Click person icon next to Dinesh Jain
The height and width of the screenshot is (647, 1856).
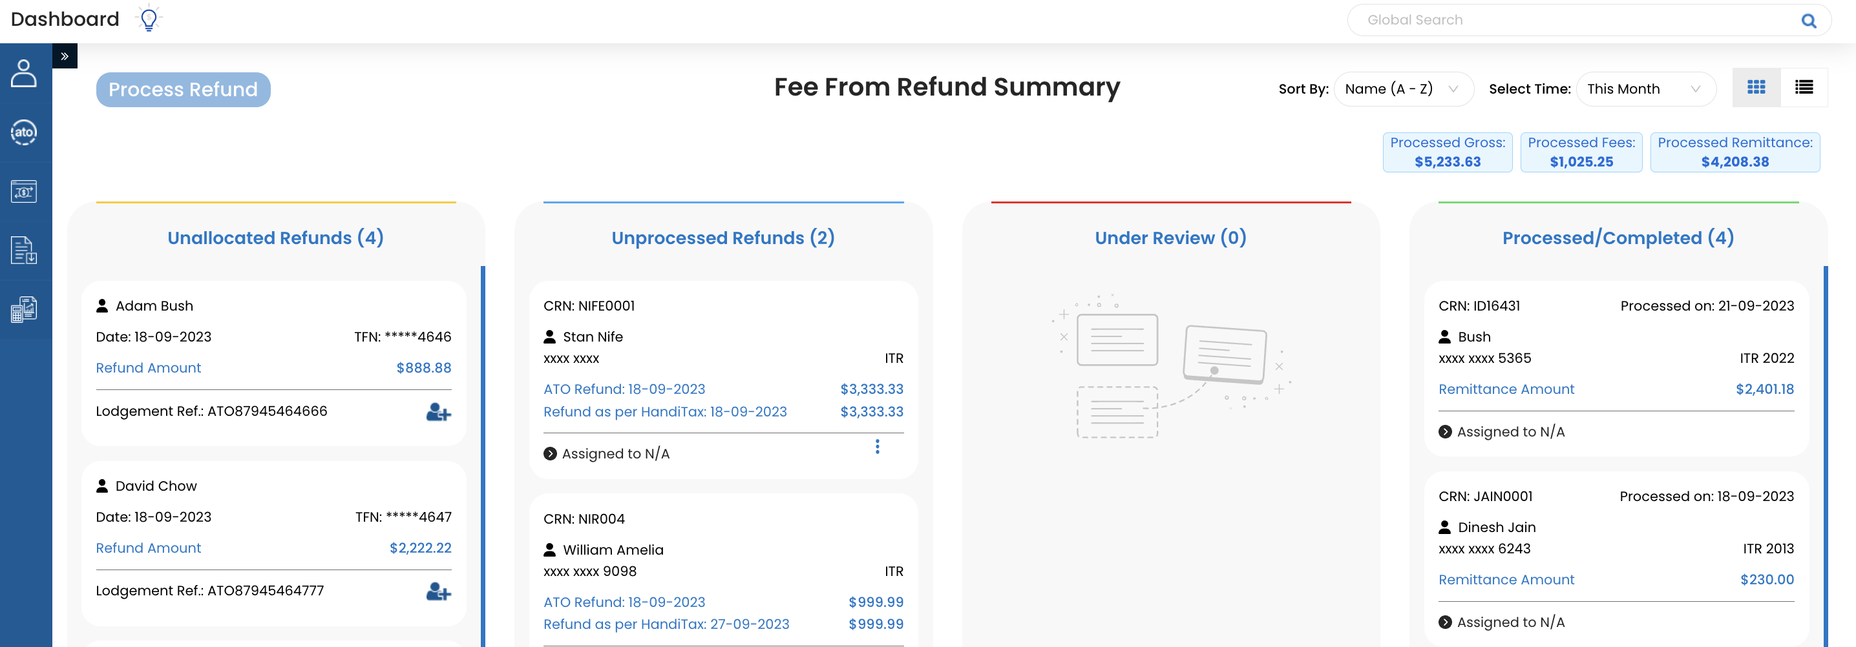[1444, 528]
